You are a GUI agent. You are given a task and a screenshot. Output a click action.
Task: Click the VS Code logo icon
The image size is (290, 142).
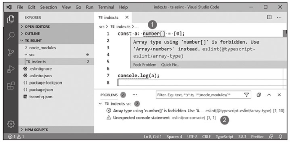pyautogui.click(x=9, y=7)
